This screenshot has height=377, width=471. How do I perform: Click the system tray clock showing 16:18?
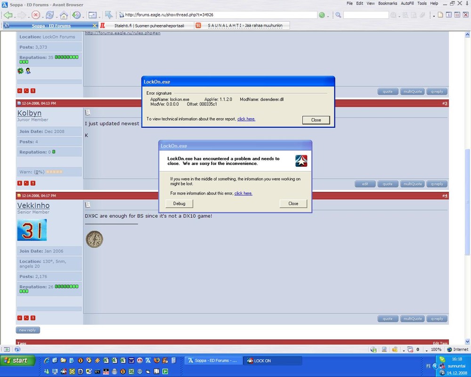pyautogui.click(x=457, y=359)
